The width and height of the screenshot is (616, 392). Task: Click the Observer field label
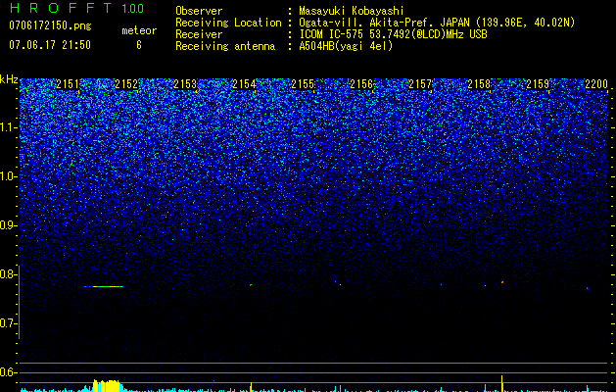[199, 11]
